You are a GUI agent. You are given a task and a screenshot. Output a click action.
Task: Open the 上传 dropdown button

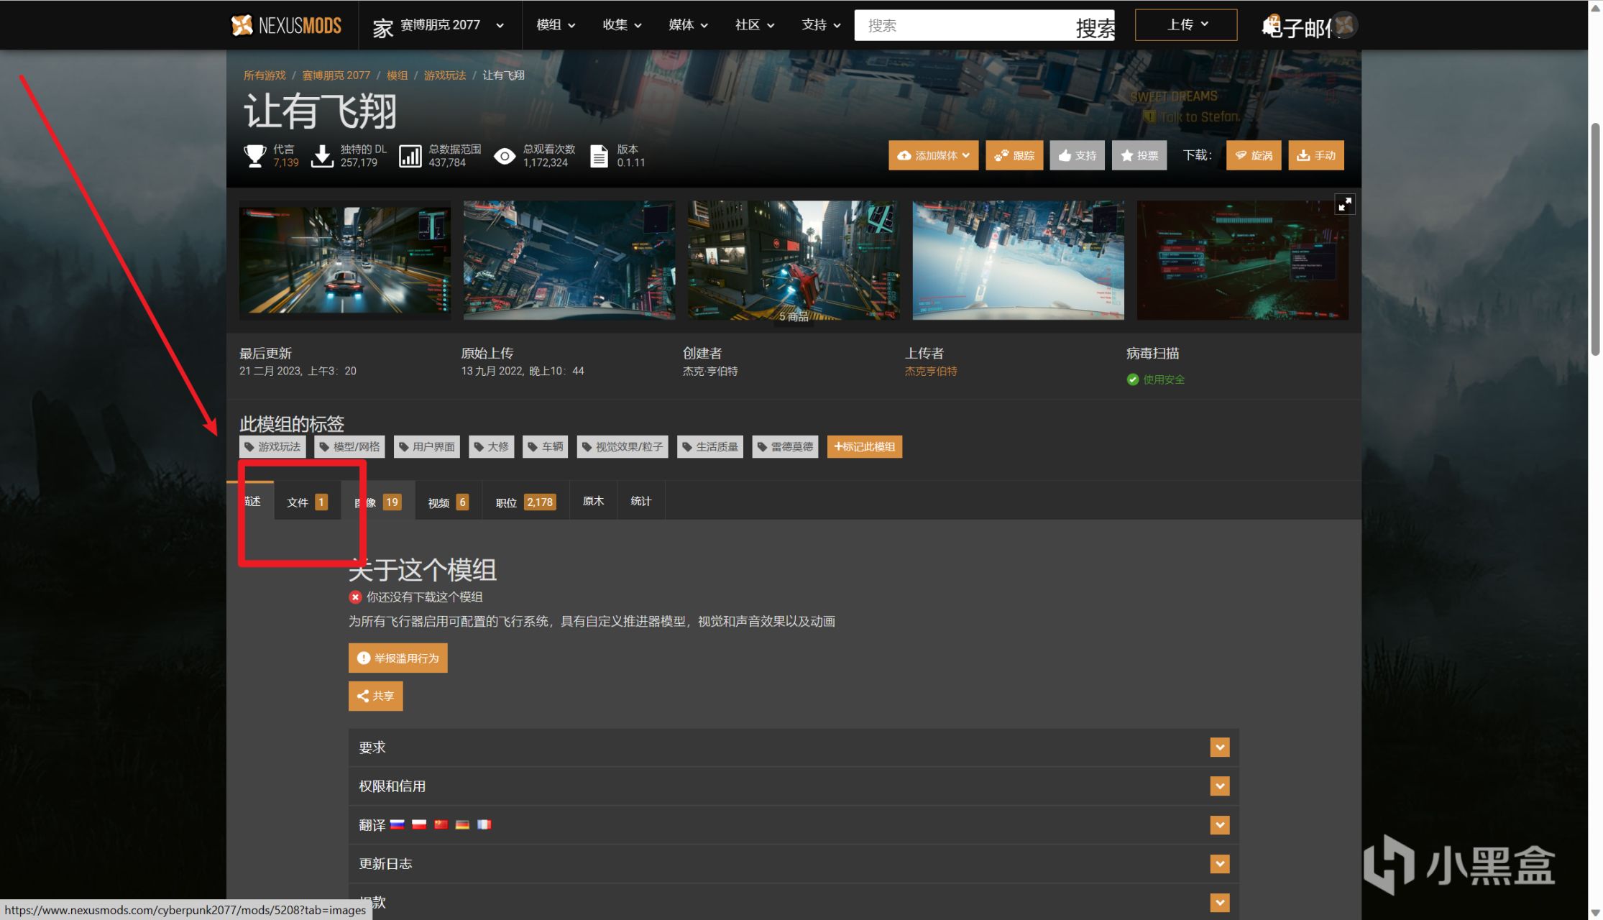pos(1186,25)
